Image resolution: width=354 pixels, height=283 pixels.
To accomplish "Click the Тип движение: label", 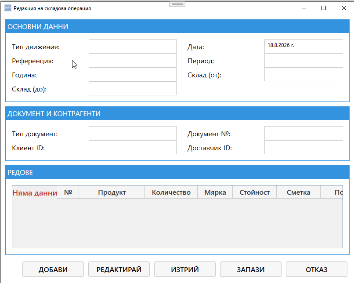I will tap(36, 47).
